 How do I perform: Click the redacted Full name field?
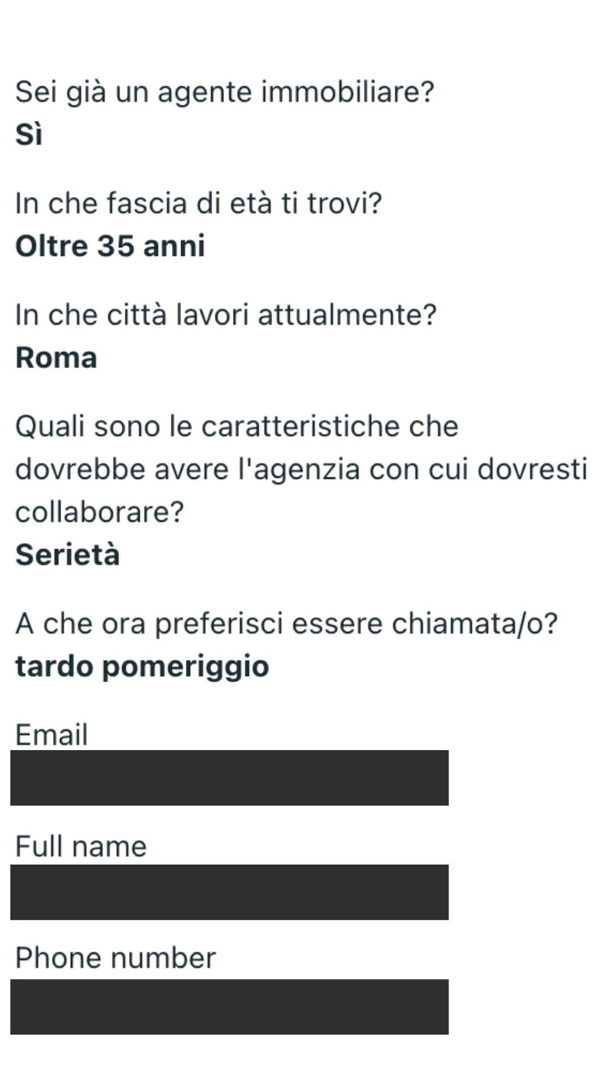(229, 892)
